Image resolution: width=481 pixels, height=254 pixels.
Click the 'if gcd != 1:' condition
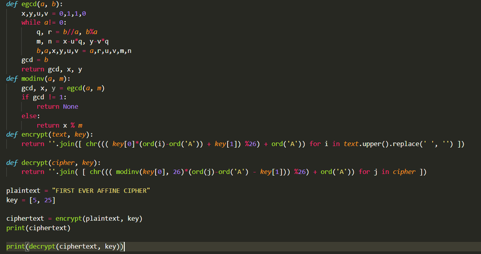click(44, 97)
